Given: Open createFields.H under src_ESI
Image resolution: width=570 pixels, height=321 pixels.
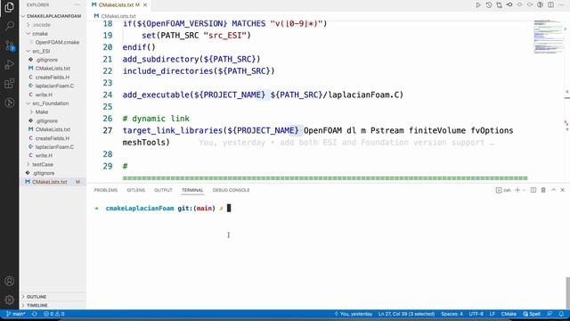Looking at the screenshot, I should click(53, 78).
